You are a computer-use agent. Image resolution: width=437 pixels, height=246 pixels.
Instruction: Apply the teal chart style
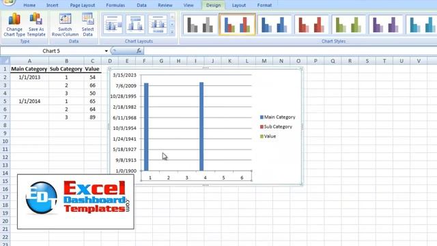(x=422, y=25)
